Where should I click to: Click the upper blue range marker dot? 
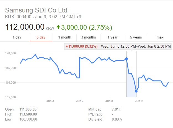[x=126, y=59]
